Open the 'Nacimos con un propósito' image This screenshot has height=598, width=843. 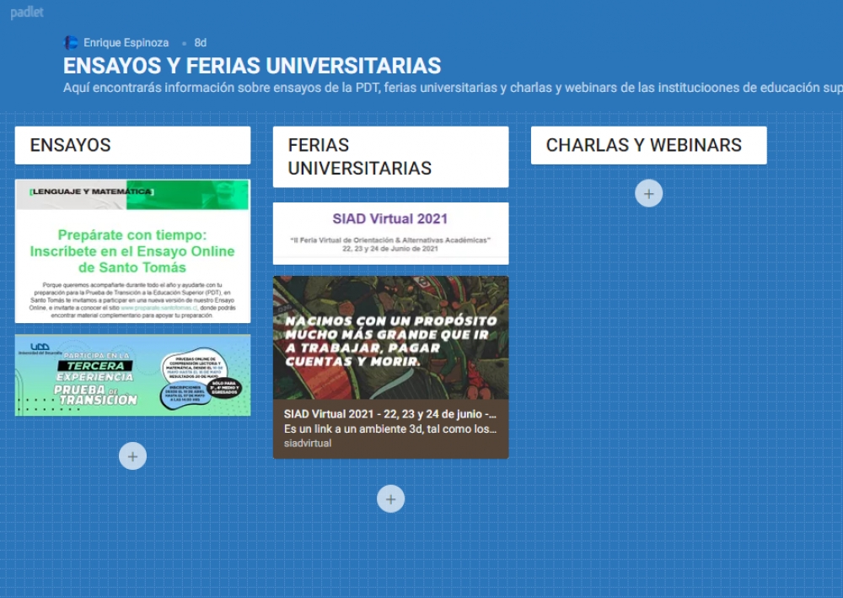[x=391, y=337]
